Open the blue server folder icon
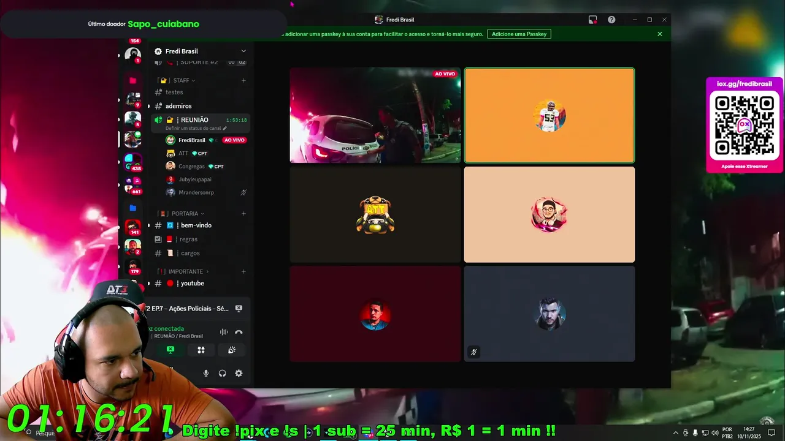Screen dimensions: 785x441 point(132,208)
